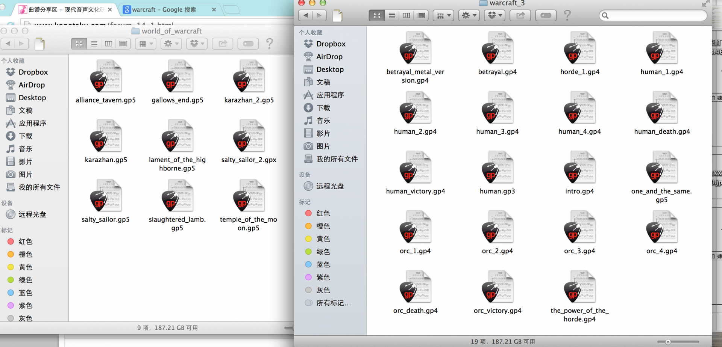Open 应用程序 in world_of_warcraft sidebar
The image size is (722, 347).
[26, 123]
